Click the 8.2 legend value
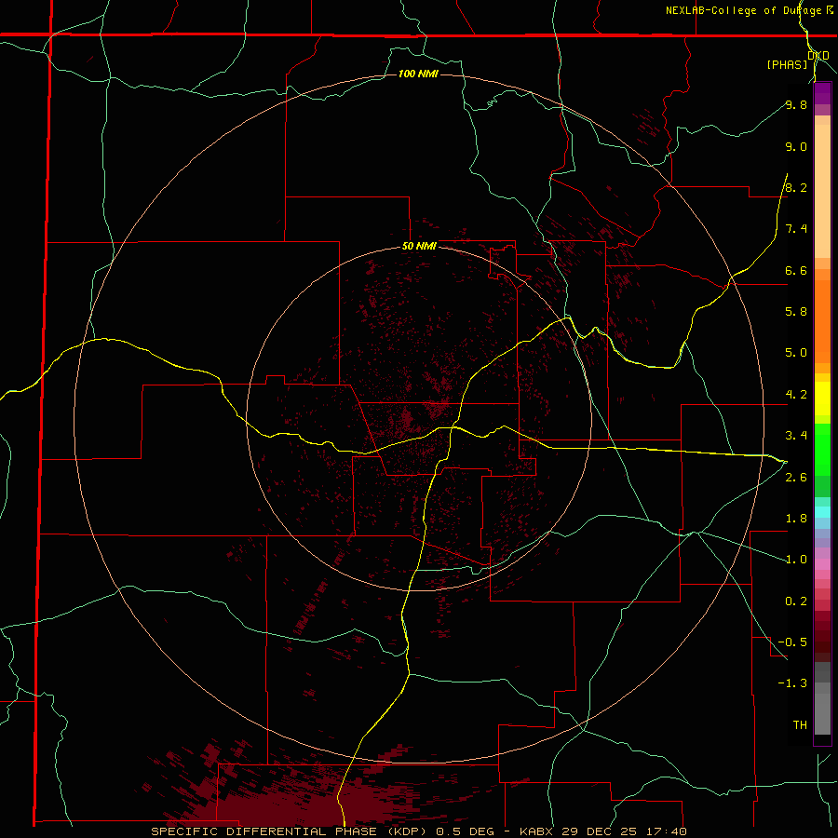The height and width of the screenshot is (838, 838). [796, 187]
